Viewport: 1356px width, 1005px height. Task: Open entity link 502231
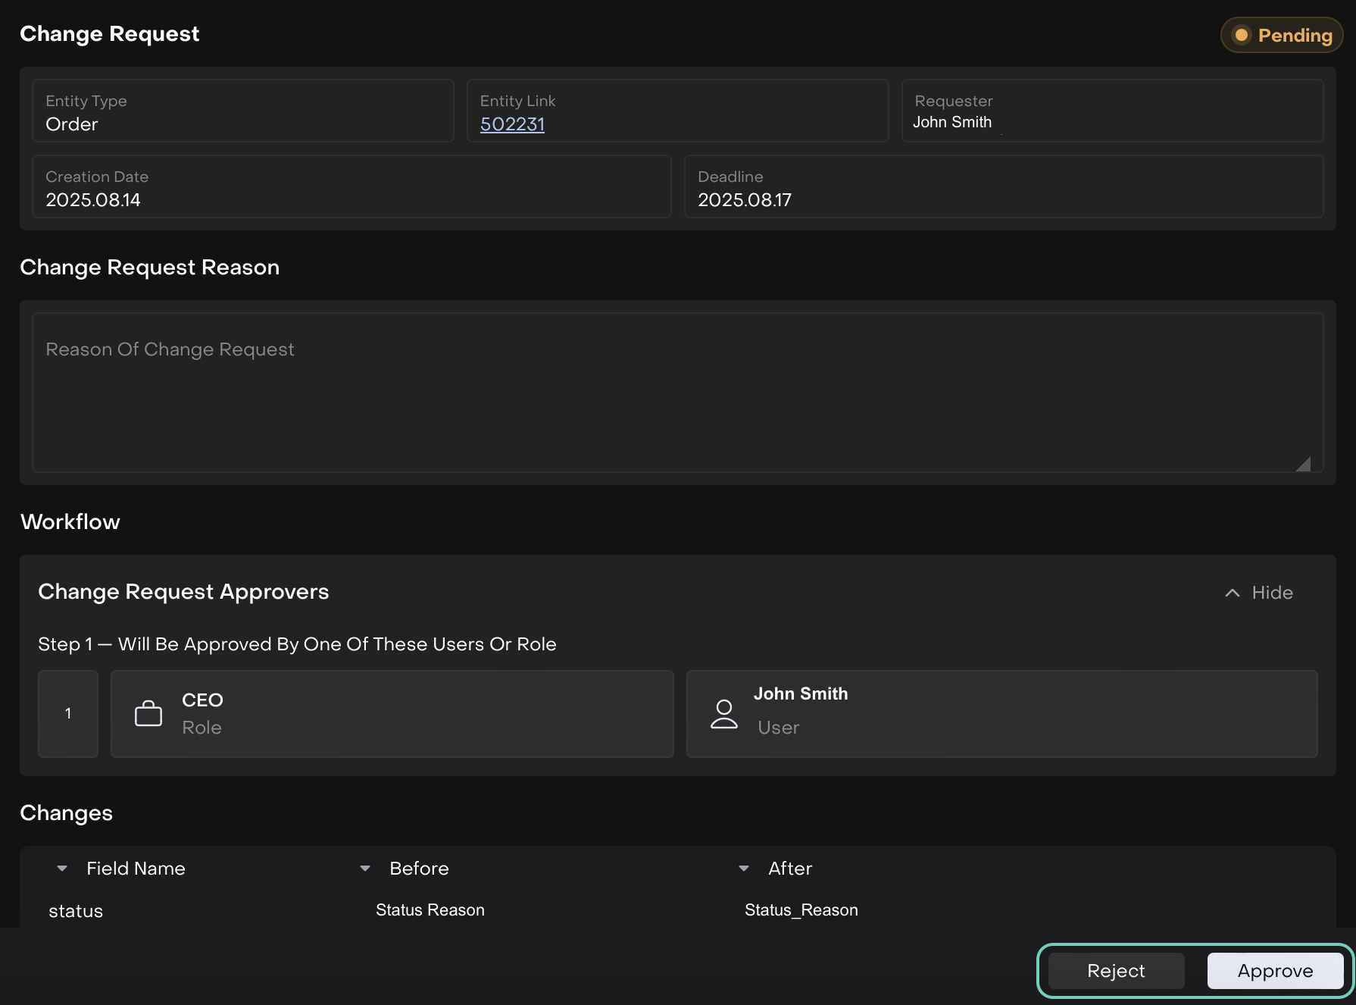coord(512,124)
